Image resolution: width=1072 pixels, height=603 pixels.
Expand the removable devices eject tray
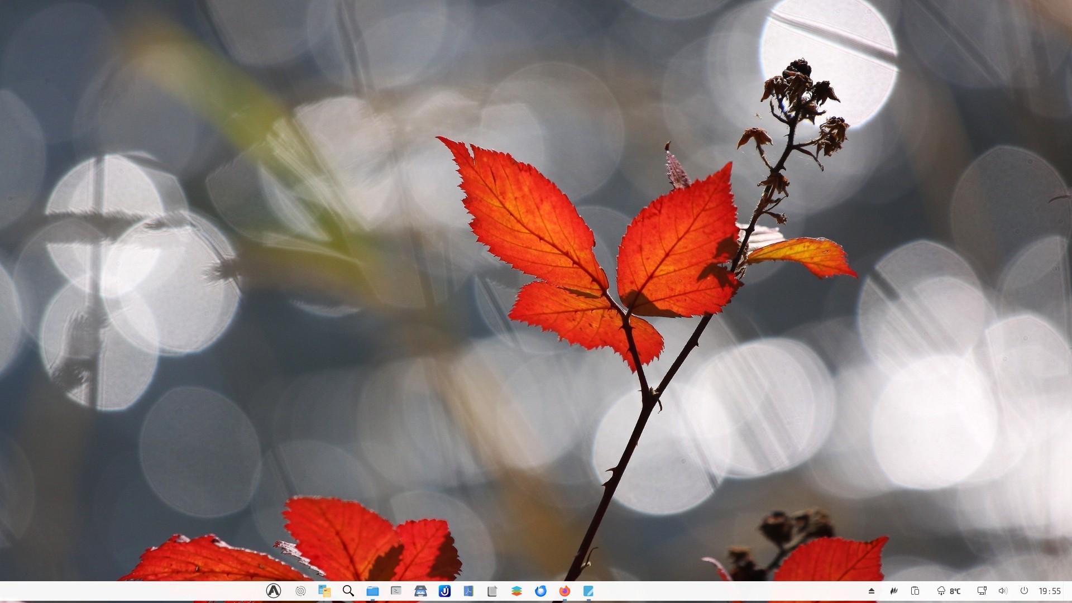click(872, 591)
